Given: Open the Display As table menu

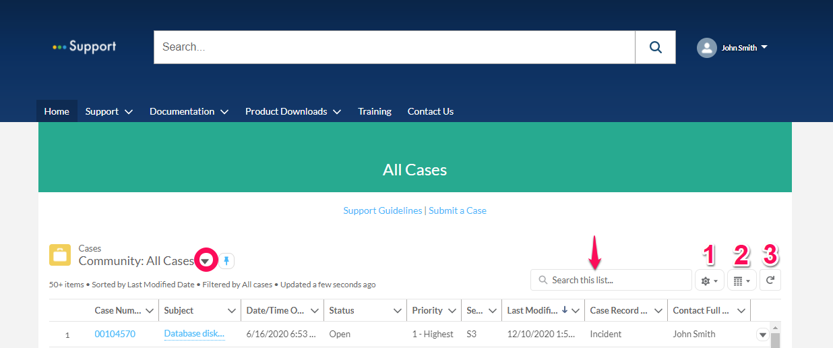Looking at the screenshot, I should click(741, 280).
